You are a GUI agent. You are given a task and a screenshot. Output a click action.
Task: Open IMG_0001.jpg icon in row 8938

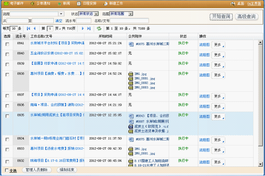point(130,78)
